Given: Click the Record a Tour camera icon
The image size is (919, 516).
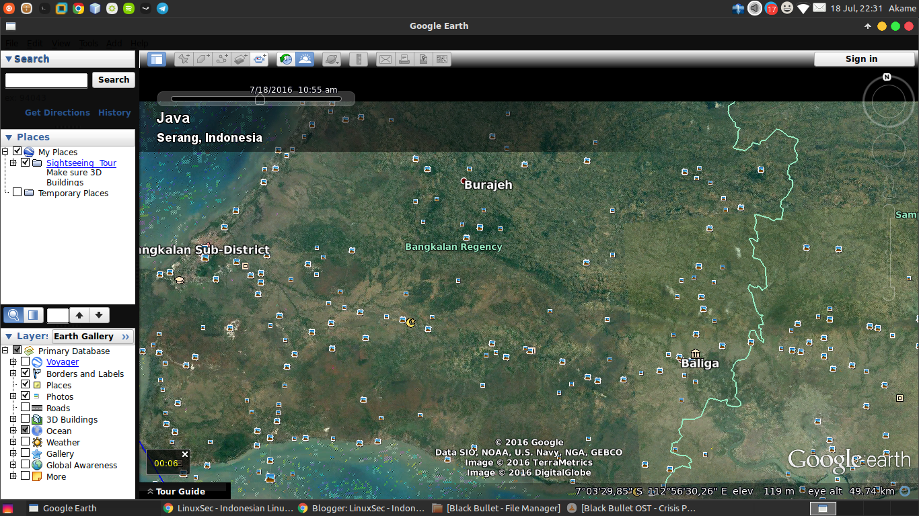Looking at the screenshot, I should click(260, 59).
